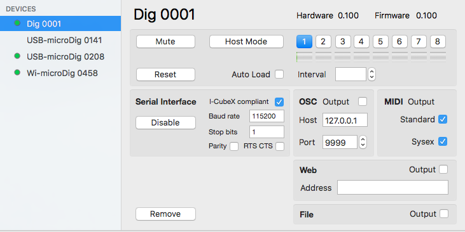
Task: Click the Interval stepper arrows
Action: (x=371, y=74)
